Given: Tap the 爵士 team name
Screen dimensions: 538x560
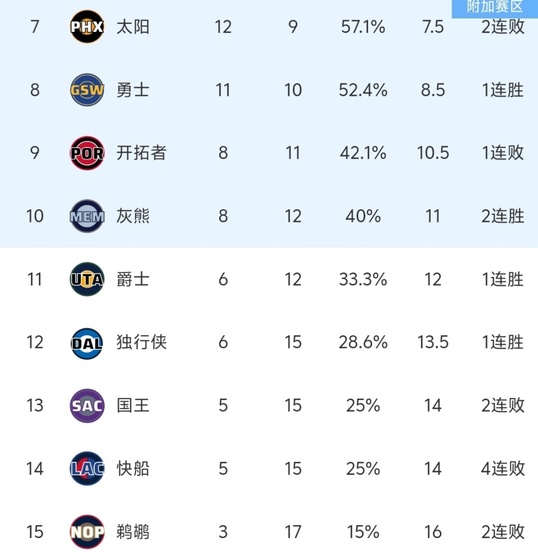Looking at the screenshot, I should (133, 279).
